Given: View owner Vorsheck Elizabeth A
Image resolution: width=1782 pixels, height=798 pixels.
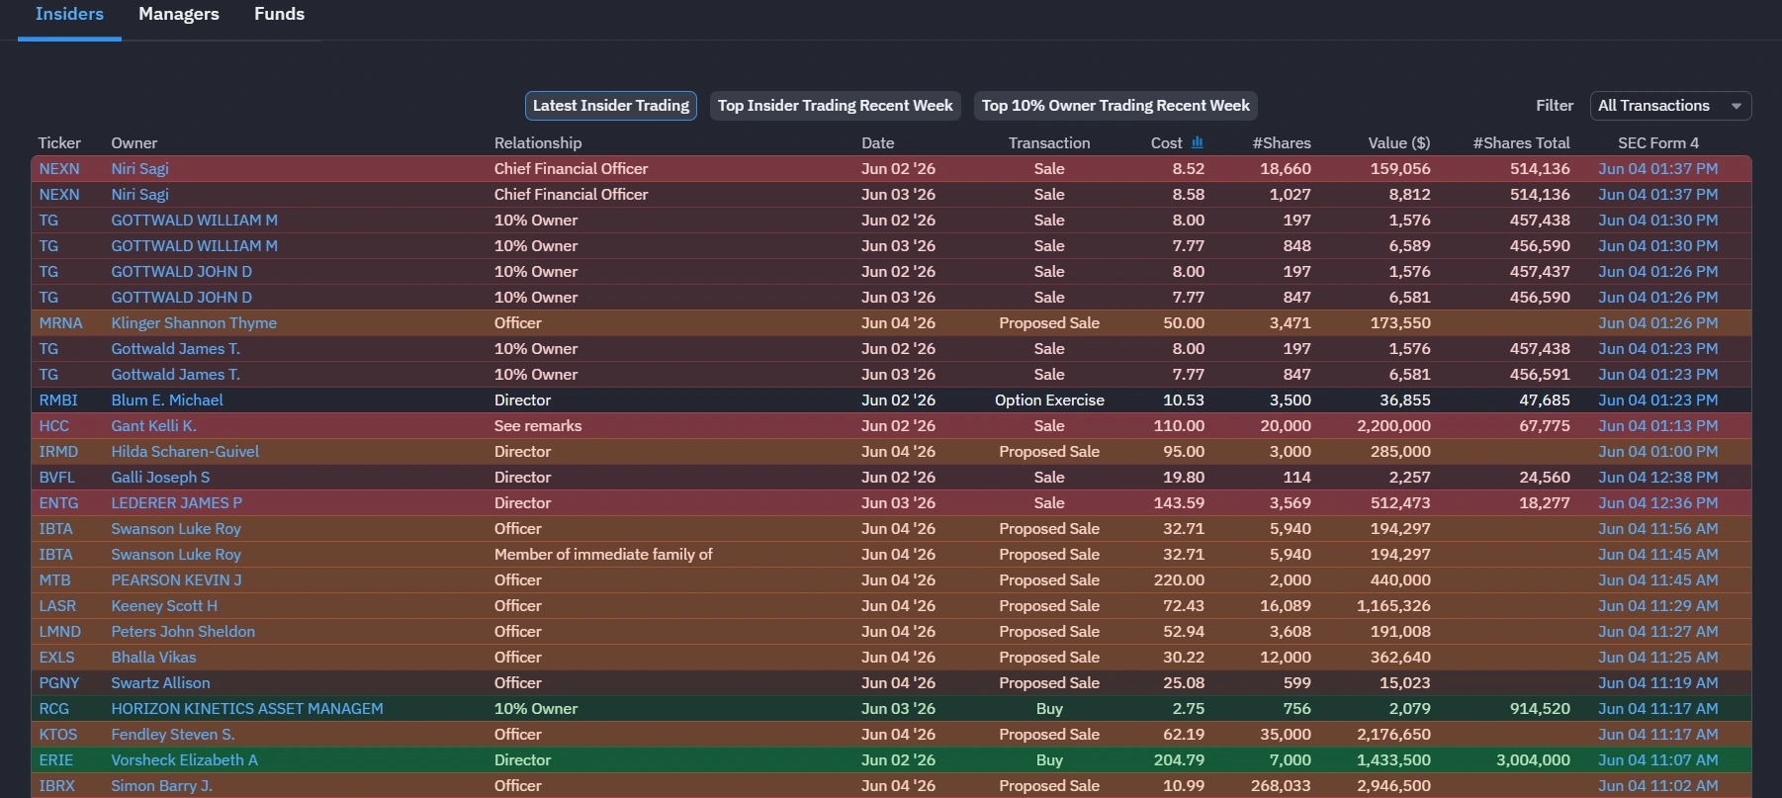Looking at the screenshot, I should [184, 760].
